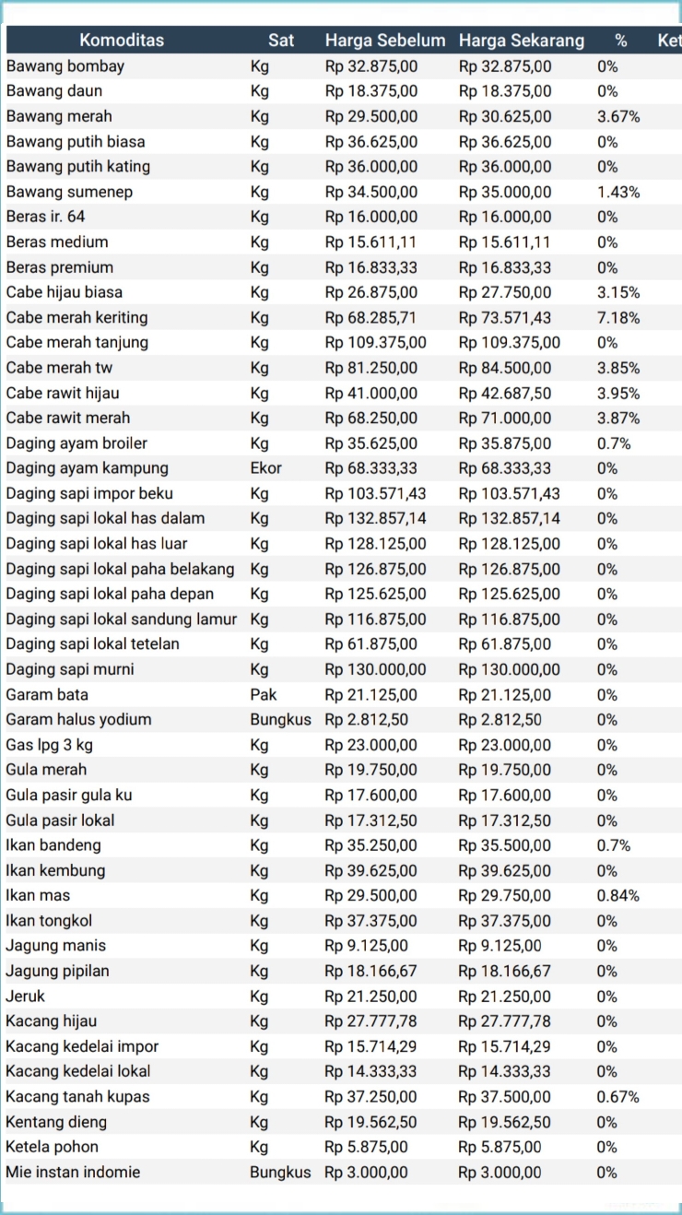Click the Komoditas column header

pos(122,40)
